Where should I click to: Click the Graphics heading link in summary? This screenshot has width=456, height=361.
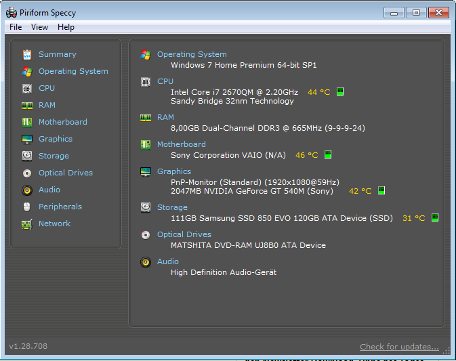pyautogui.click(x=174, y=171)
